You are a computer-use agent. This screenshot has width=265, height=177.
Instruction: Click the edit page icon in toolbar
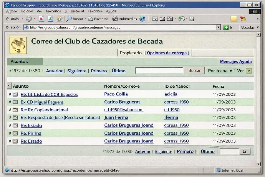click(170, 19)
